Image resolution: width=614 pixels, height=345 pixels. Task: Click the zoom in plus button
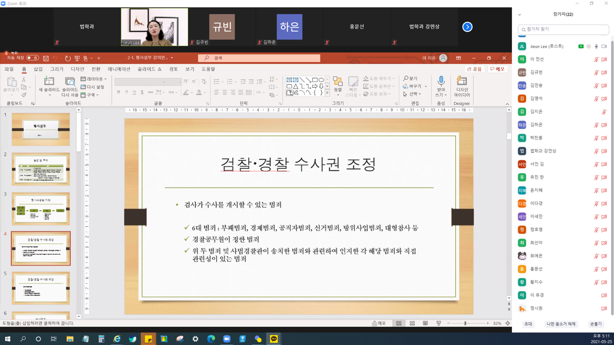coord(487,323)
